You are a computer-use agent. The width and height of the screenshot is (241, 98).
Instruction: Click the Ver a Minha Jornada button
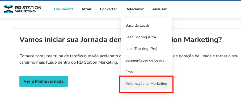44,81
